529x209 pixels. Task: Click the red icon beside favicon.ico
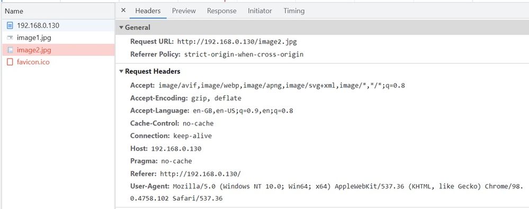[10, 62]
